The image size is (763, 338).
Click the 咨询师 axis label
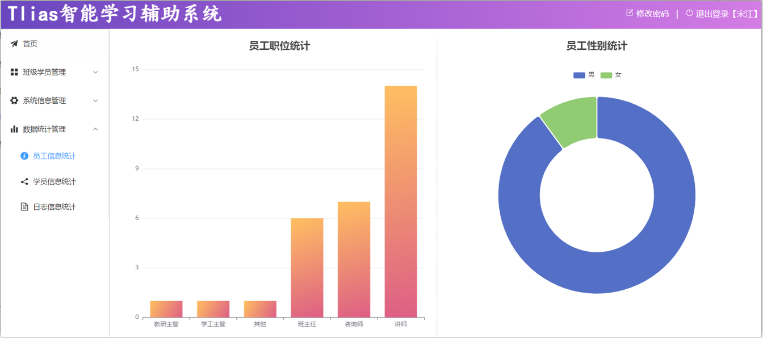tap(354, 324)
